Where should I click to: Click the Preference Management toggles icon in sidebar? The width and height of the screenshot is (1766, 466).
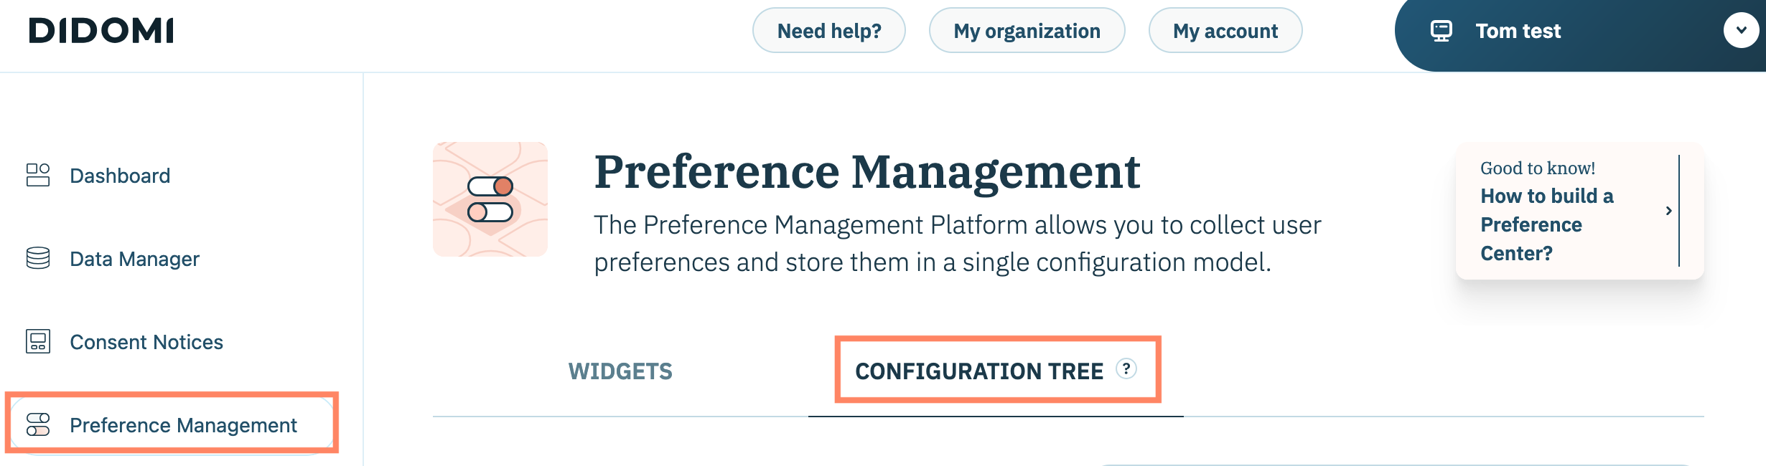[38, 424]
